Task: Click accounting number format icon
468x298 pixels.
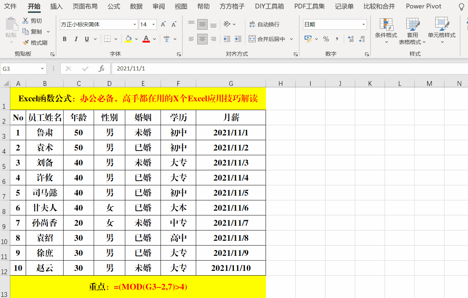Action: pyautogui.click(x=308, y=39)
